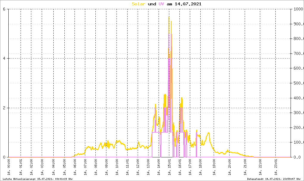Click the time axis label '14. 03:00'
The width and height of the screenshot is (304, 181).
coord(42,167)
